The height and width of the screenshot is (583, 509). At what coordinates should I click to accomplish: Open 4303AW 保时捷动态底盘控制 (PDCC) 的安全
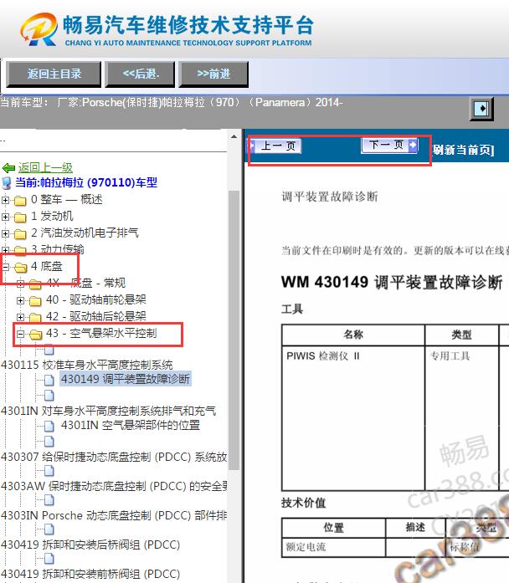[114, 486]
